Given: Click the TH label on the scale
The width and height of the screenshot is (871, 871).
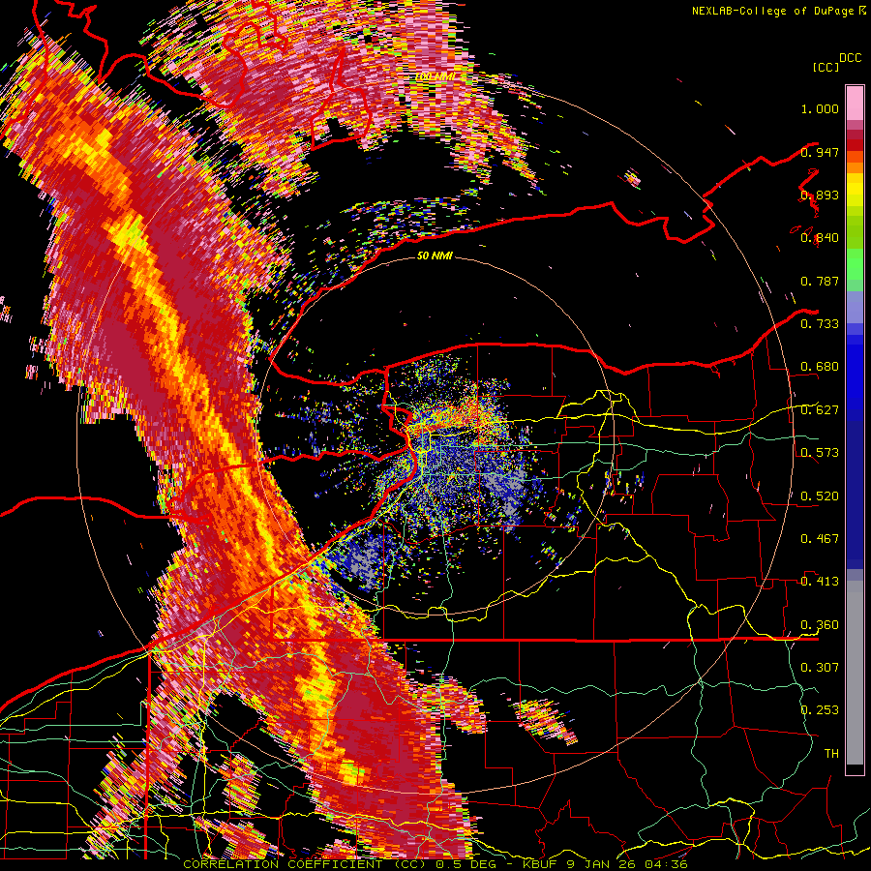Looking at the screenshot, I should (831, 754).
